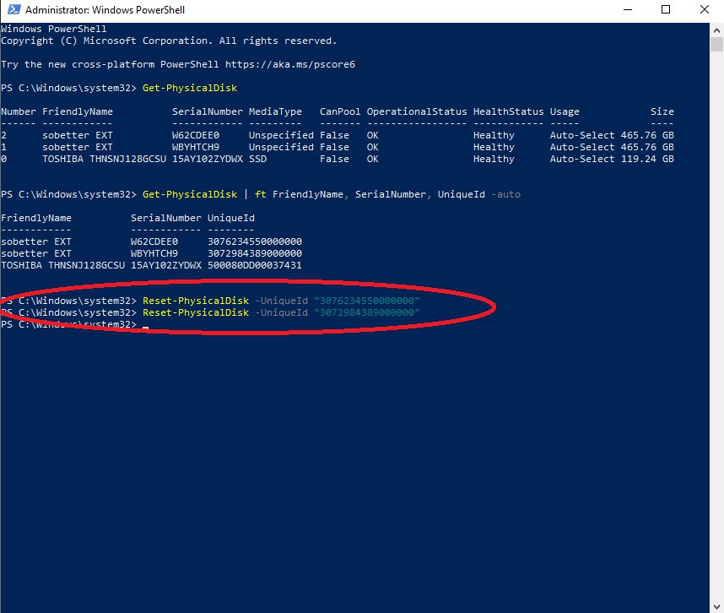Image resolution: width=724 pixels, height=613 pixels.
Task: Maximize the PowerShell window
Action: (666, 10)
